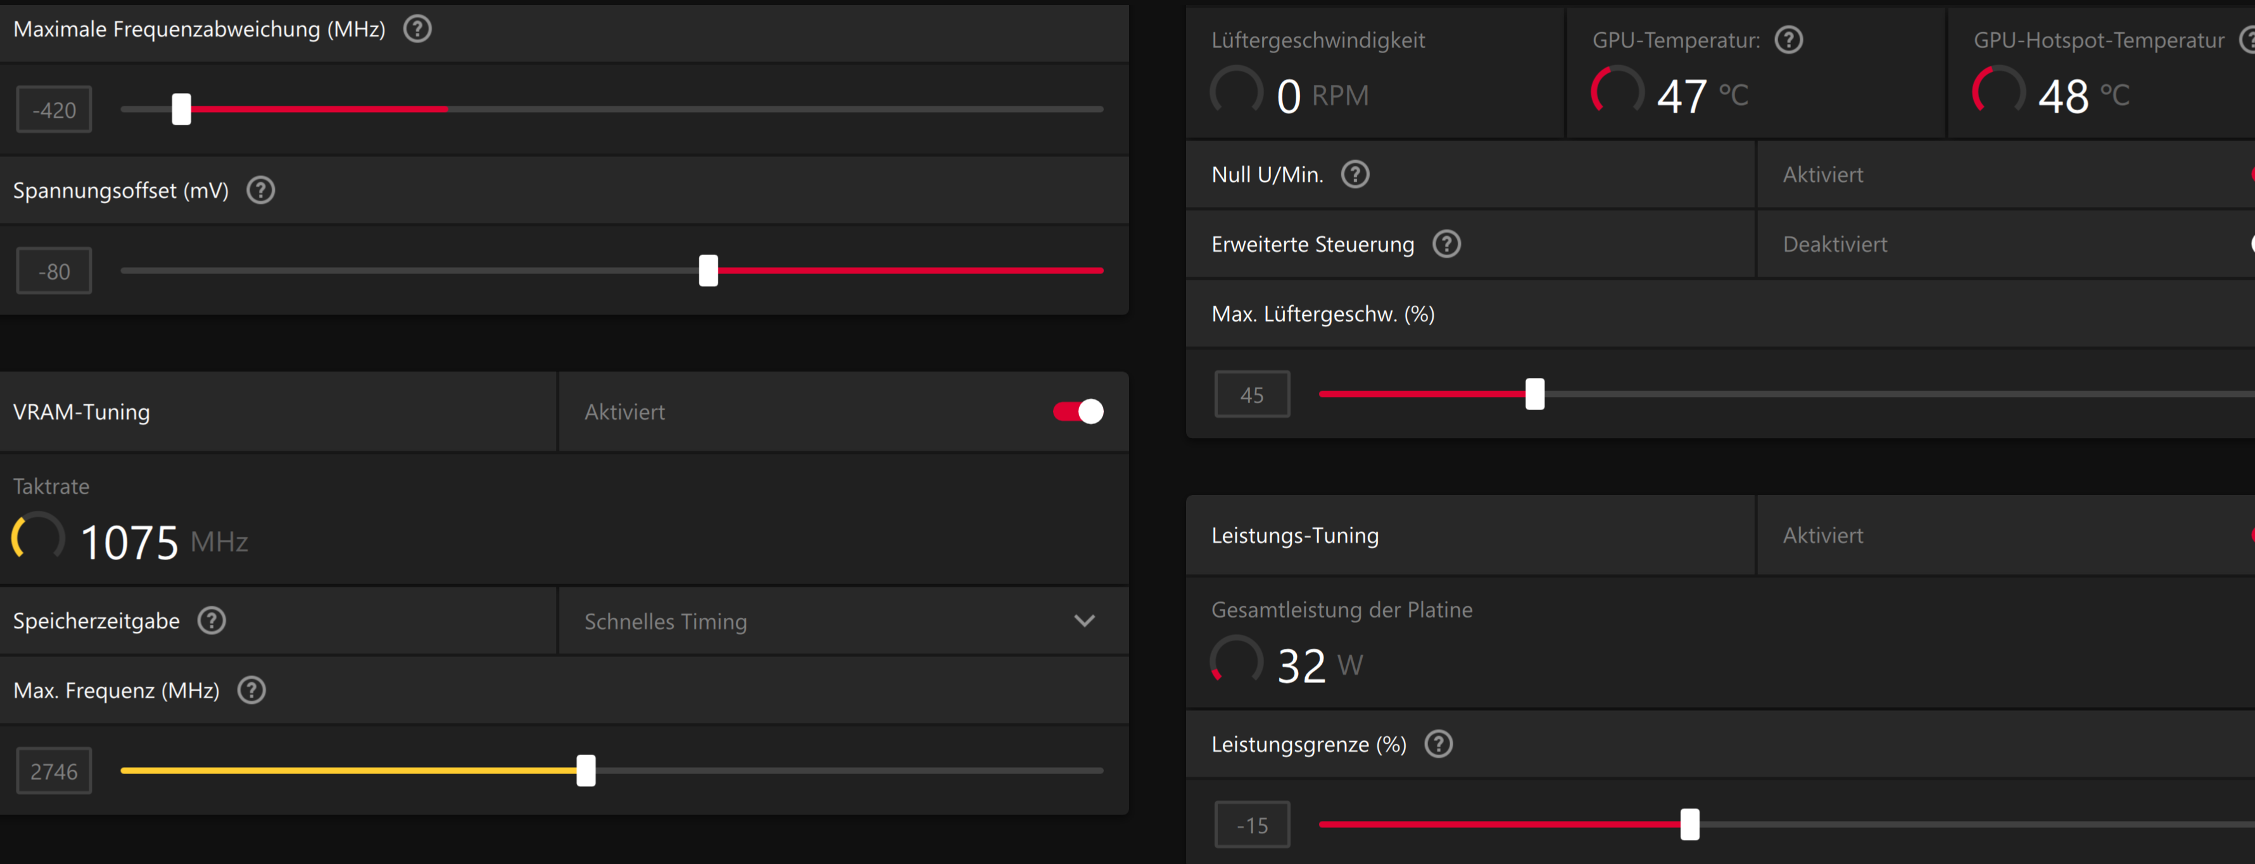The width and height of the screenshot is (2255, 864).
Task: Click the -80 voltage offset input box
Action: tap(54, 272)
